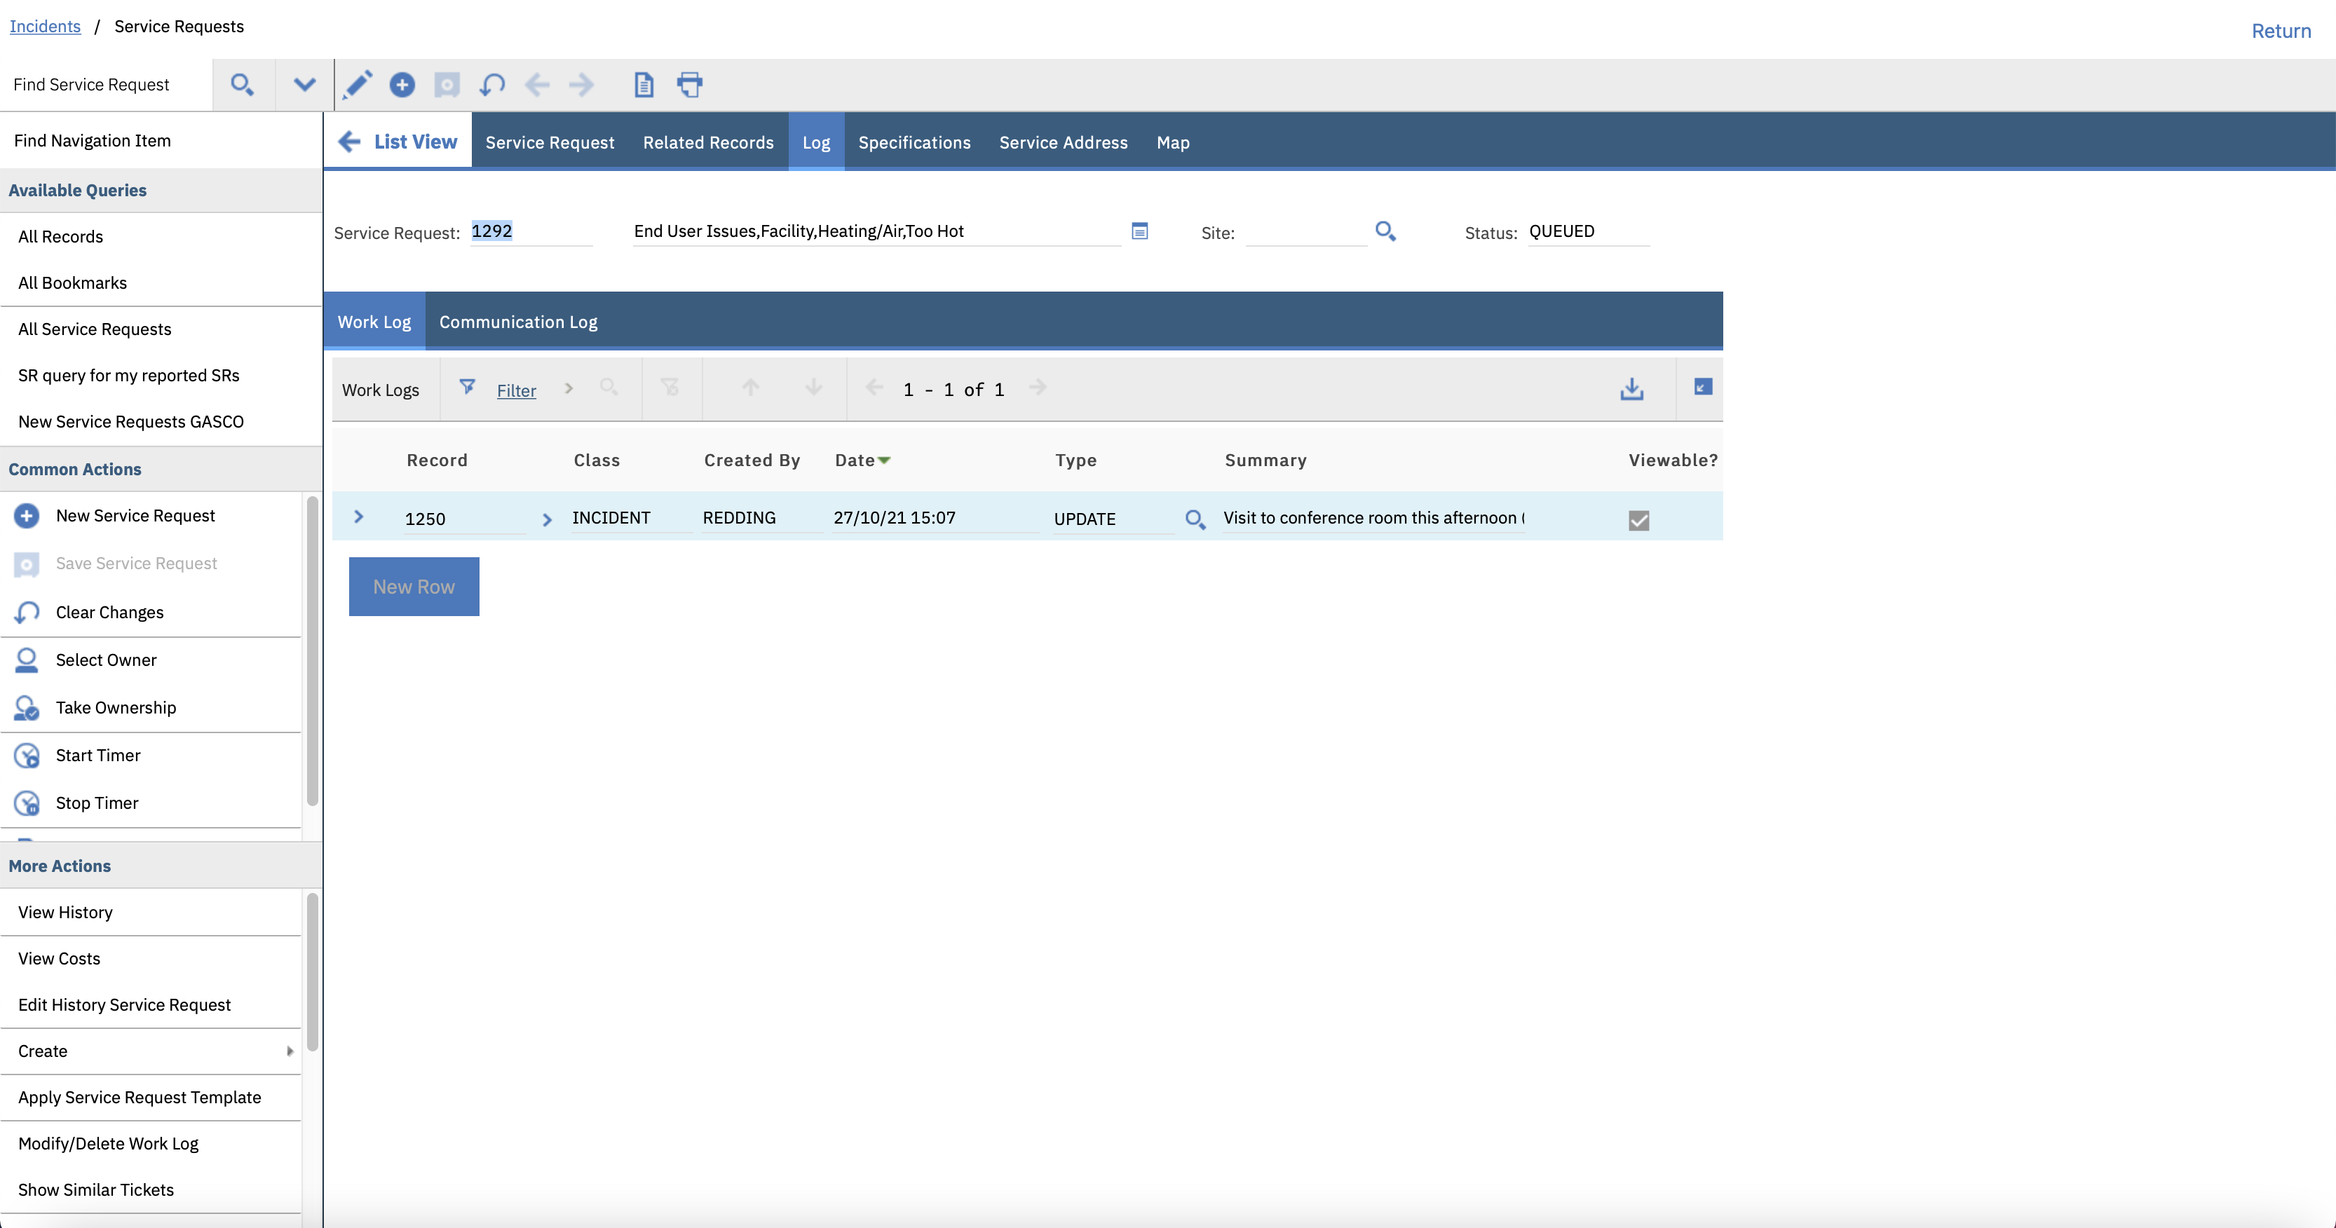Download the Work Logs table via download icon
Viewport: 2336px width, 1228px height.
click(x=1632, y=389)
